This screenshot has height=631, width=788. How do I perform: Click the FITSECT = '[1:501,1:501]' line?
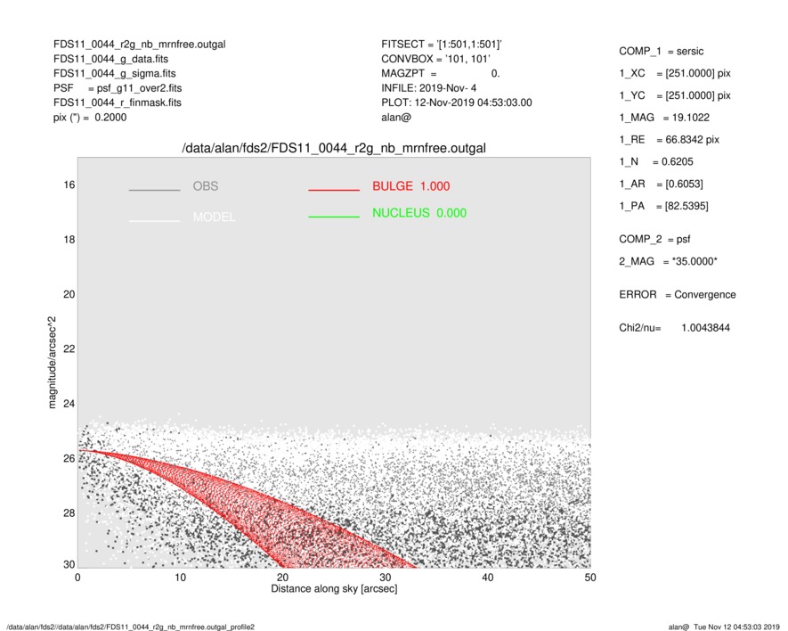coord(442,45)
